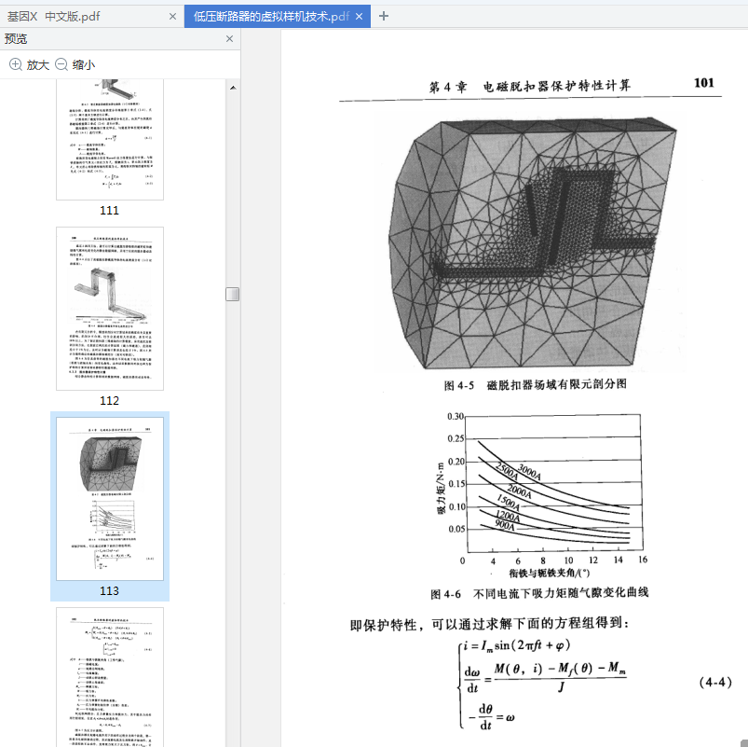Click the 3000A curve label
The width and height of the screenshot is (748, 747).
529,472
